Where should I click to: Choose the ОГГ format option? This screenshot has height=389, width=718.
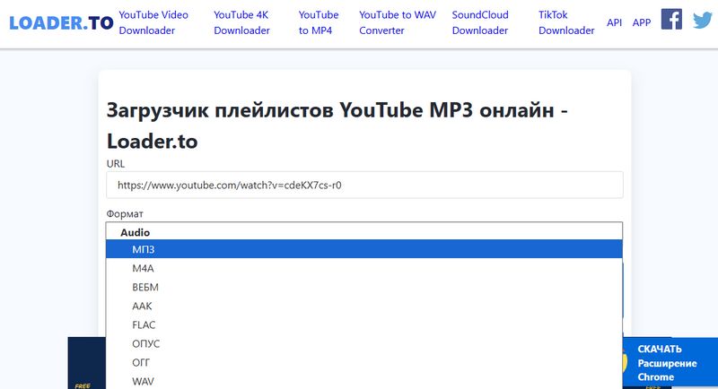(x=364, y=362)
